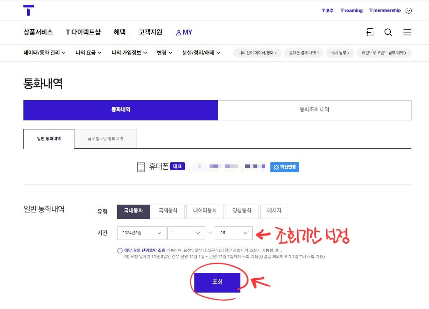429x309 pixels.
Task: Select the 국제통화 call type option
Action: pyautogui.click(x=168, y=212)
